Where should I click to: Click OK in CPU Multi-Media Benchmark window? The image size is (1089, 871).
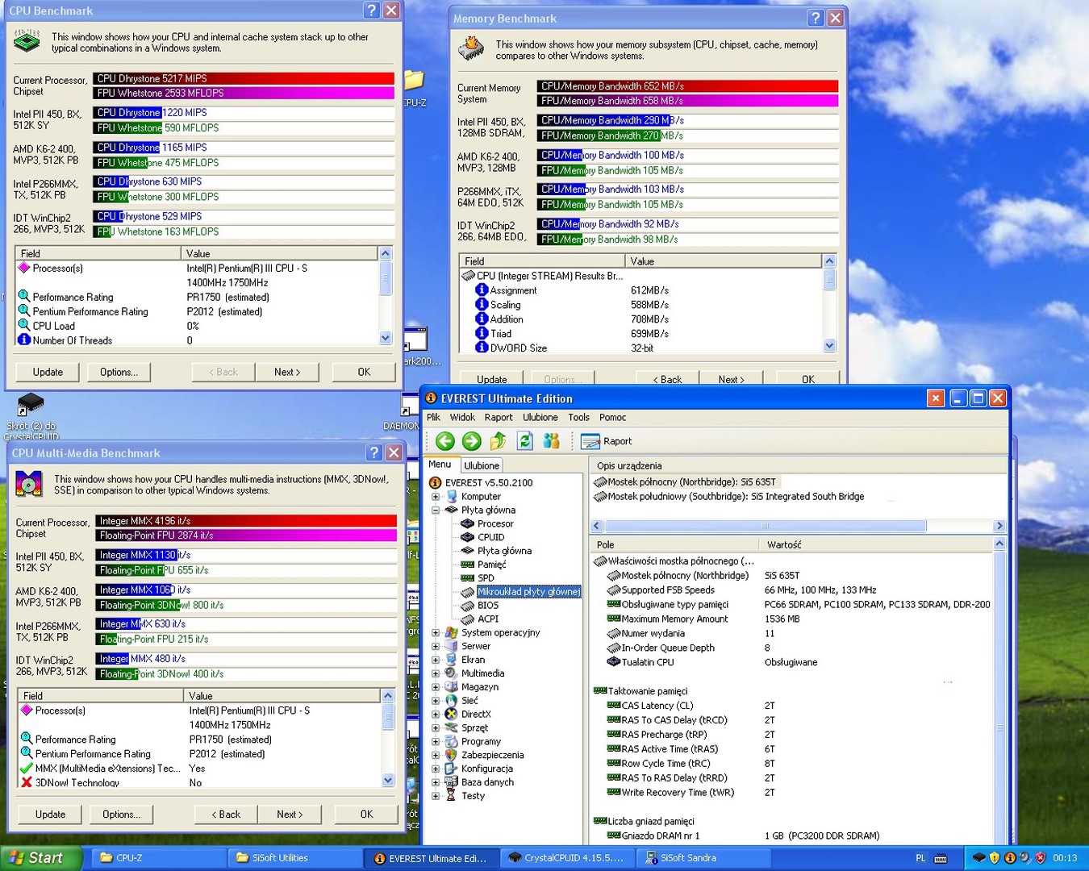pos(366,815)
